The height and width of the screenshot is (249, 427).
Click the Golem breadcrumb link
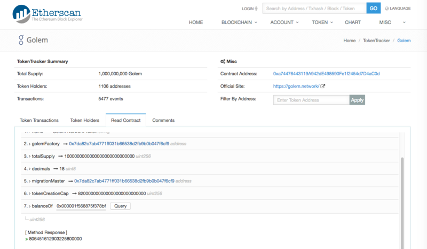(404, 41)
